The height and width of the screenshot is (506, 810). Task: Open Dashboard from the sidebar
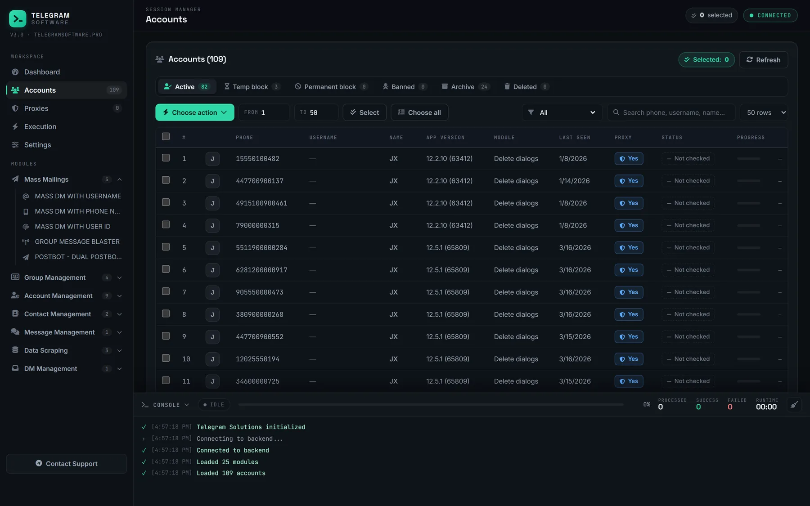coord(67,72)
